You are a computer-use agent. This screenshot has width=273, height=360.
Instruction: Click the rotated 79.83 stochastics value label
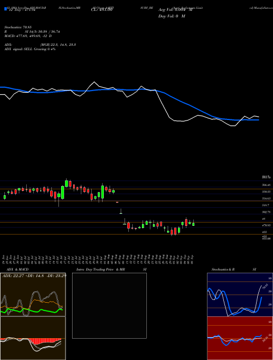tap(266, 286)
